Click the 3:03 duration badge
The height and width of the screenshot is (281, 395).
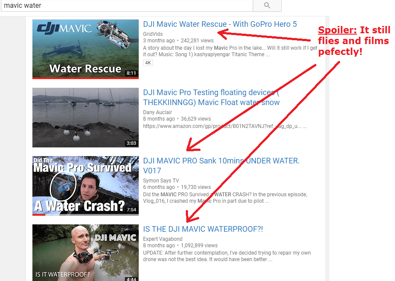pyautogui.click(x=131, y=143)
